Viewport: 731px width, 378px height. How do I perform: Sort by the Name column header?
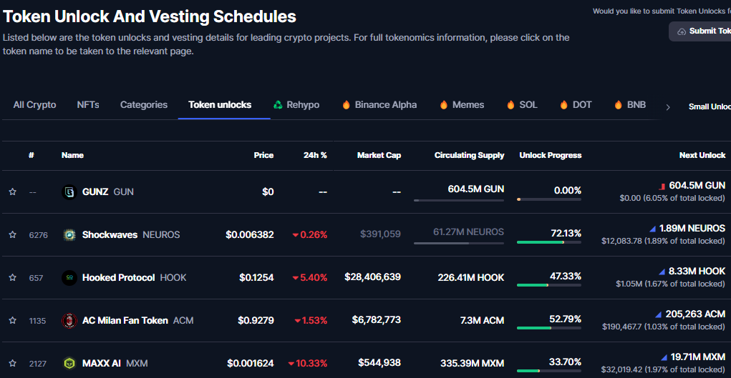click(x=73, y=156)
